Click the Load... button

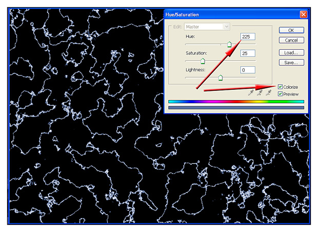[291, 53]
